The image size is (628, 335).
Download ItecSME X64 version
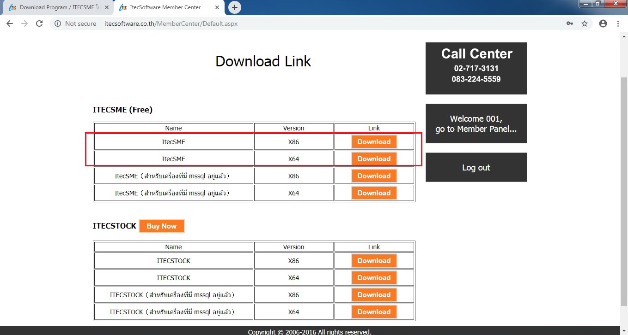[x=374, y=159]
